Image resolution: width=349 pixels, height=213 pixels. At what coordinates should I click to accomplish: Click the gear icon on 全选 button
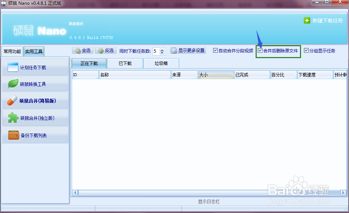(78, 51)
